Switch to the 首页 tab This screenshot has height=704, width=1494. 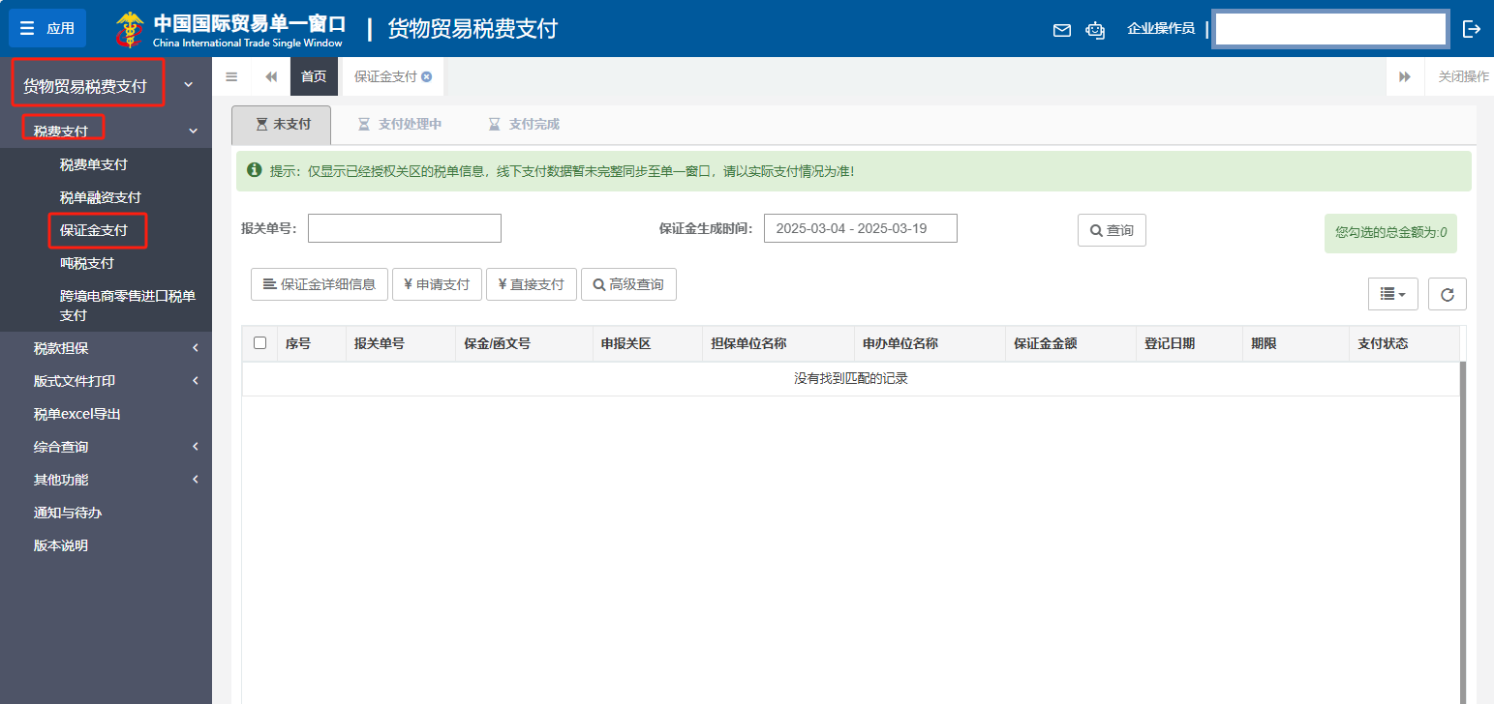point(314,76)
